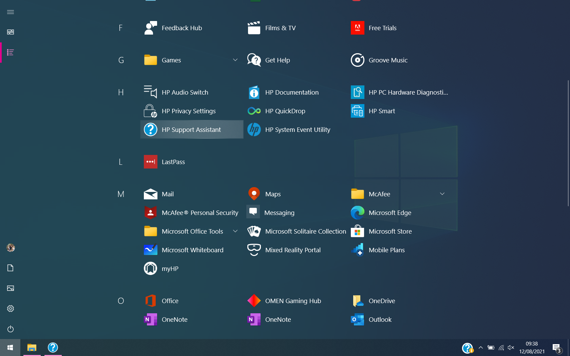The image size is (570, 356).
Task: Expand the Start navigation hamburger menu
Action: (11, 12)
